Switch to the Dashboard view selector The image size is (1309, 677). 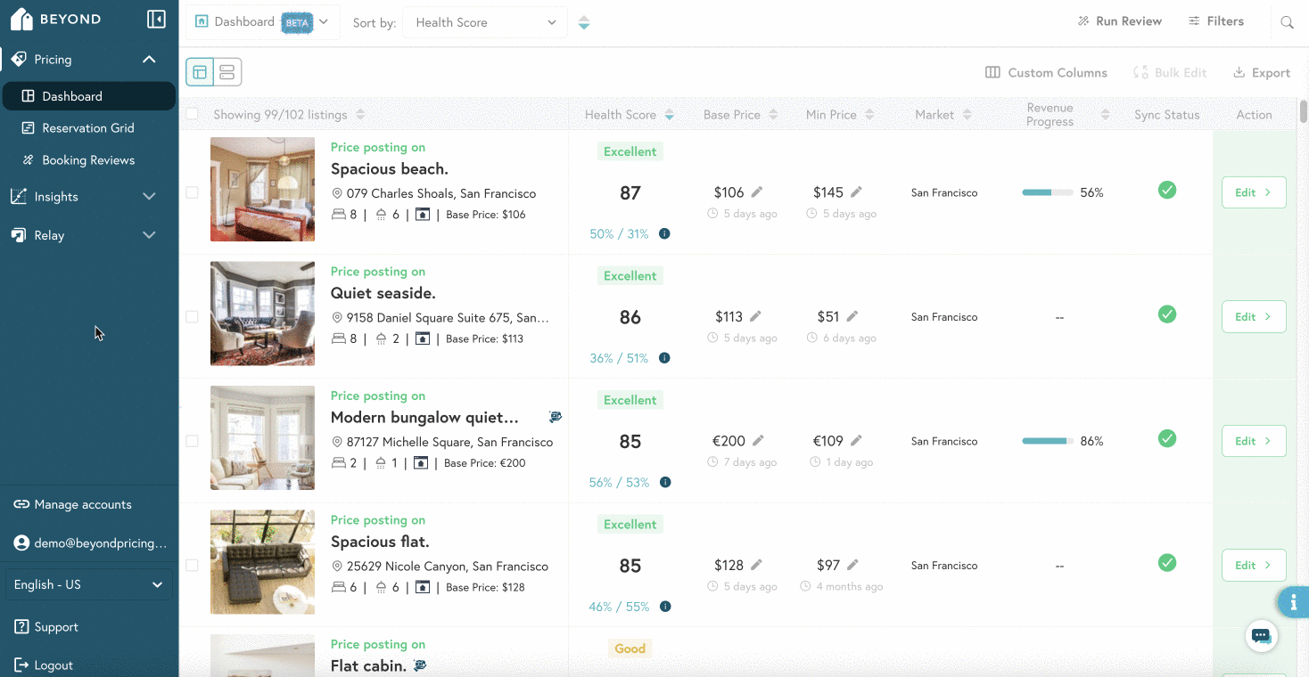pyautogui.click(x=261, y=21)
